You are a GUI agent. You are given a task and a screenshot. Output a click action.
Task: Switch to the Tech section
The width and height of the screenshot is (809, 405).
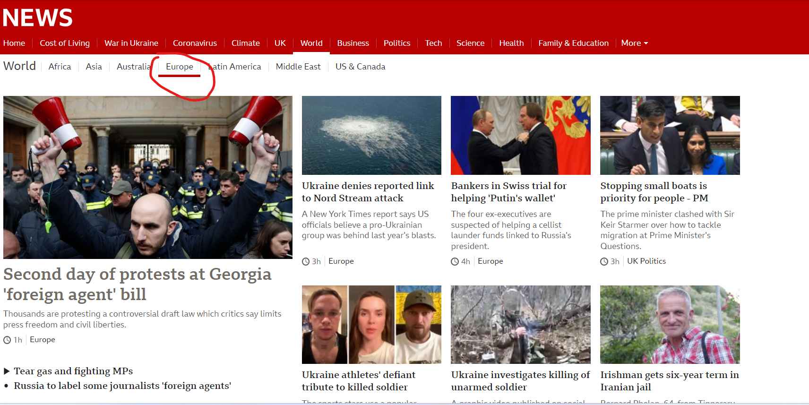[x=433, y=43]
